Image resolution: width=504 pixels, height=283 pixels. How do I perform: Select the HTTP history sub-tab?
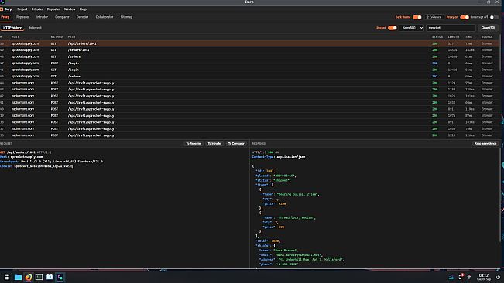point(12,28)
